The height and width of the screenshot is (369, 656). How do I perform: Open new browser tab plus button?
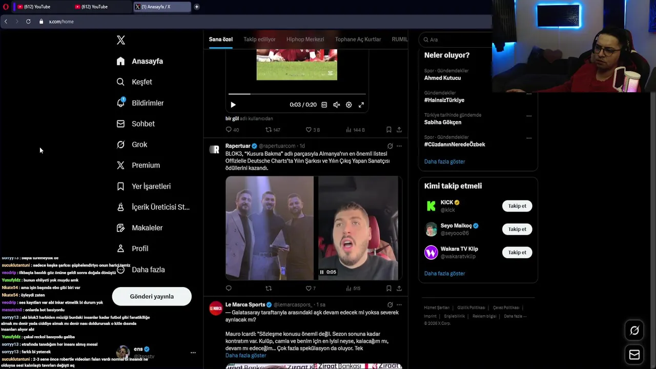coord(196,7)
